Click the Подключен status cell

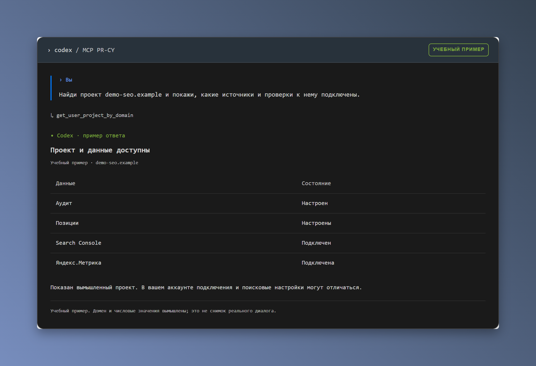tap(316, 243)
